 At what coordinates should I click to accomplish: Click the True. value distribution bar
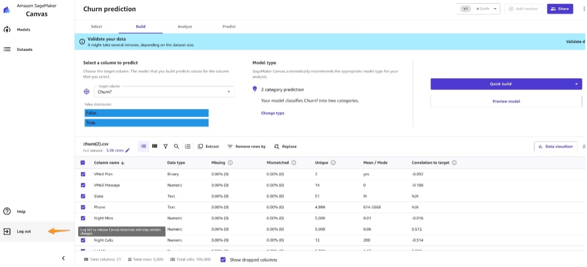coord(146,123)
